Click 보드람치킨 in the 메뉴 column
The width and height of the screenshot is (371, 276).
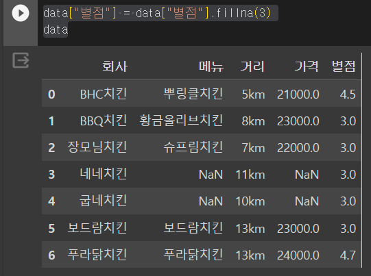[x=193, y=228]
